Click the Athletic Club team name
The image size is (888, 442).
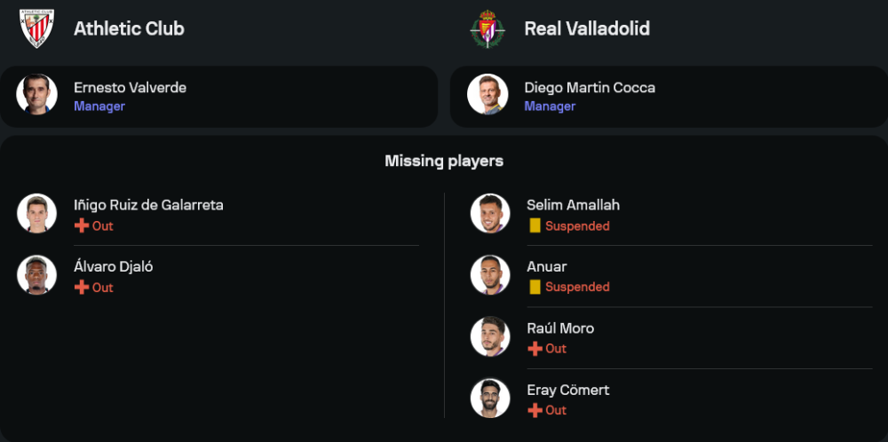[129, 28]
